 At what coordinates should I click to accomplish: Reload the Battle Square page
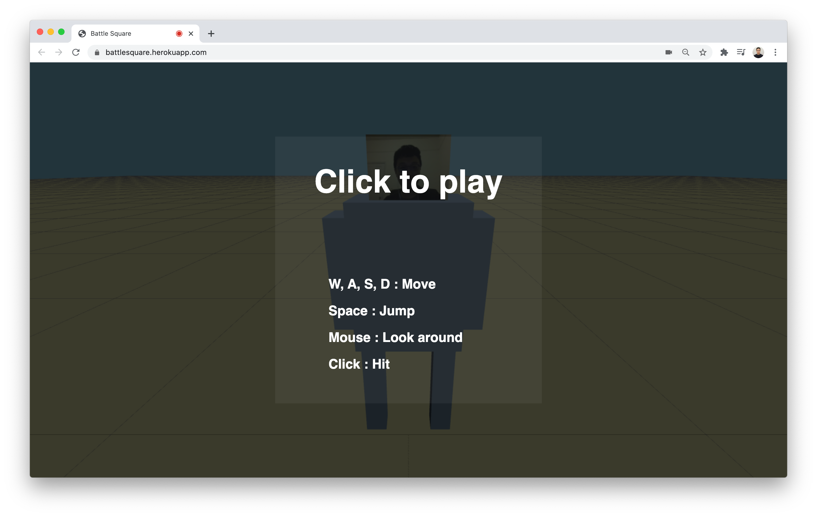[76, 52]
